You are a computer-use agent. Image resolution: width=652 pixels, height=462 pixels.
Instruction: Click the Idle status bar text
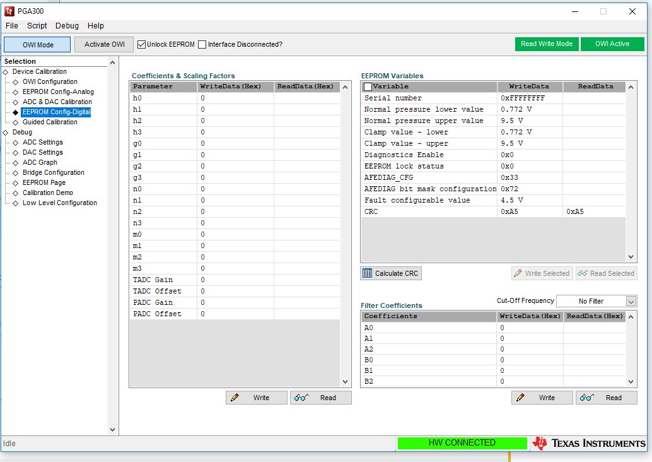pyautogui.click(x=9, y=444)
